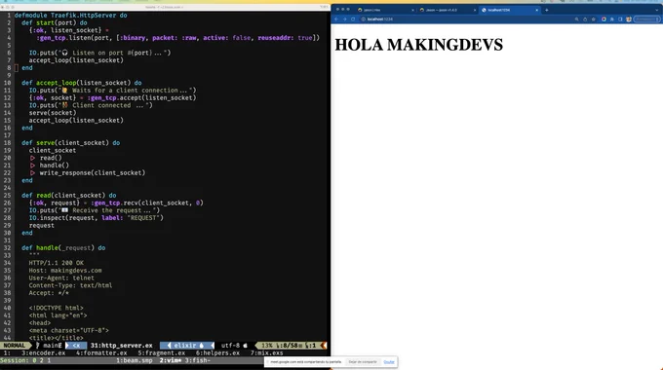Screen dimensions: 663x370
Task: Click the site info icon in address bar
Action: pos(364,19)
